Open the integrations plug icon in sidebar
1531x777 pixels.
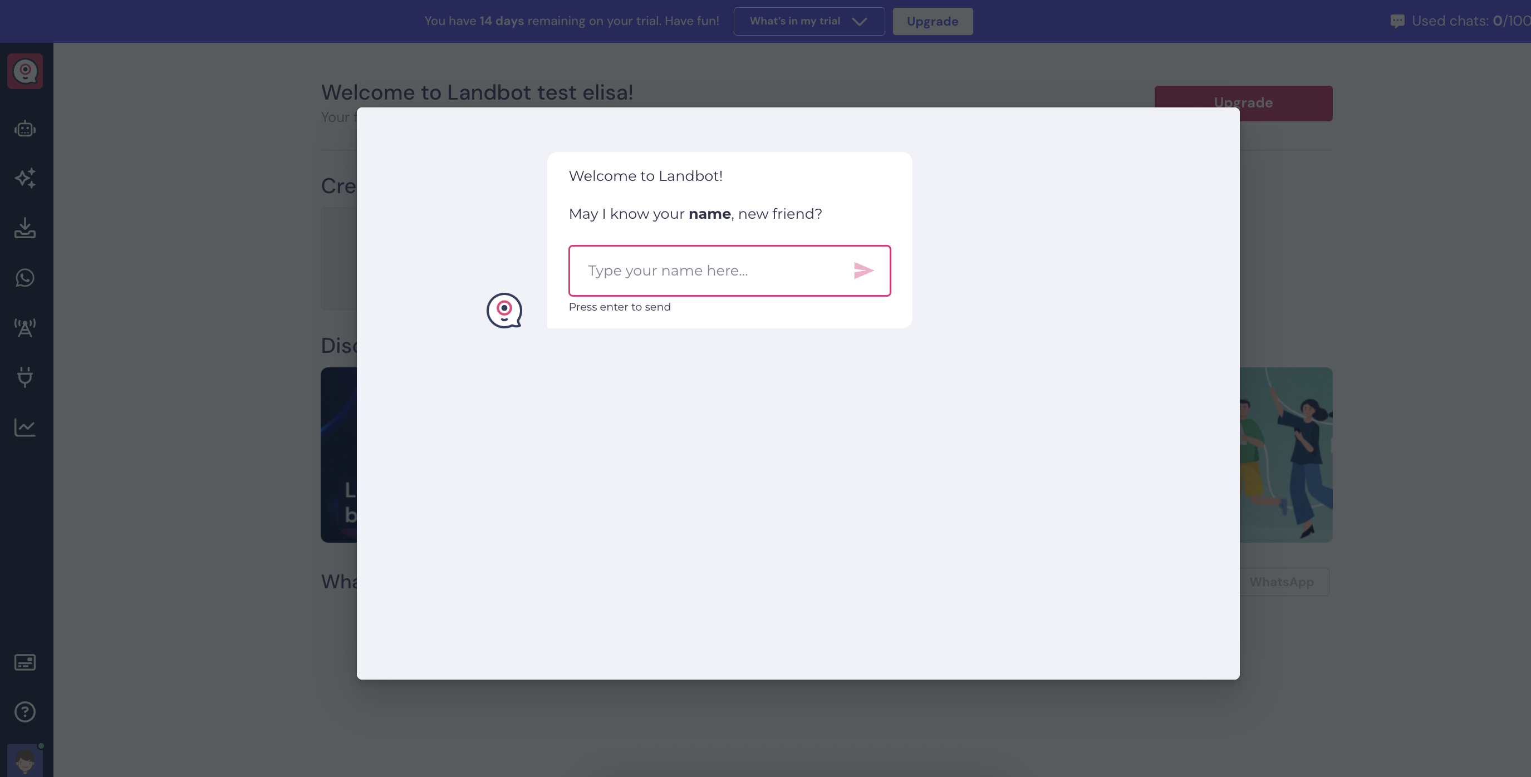pos(25,377)
